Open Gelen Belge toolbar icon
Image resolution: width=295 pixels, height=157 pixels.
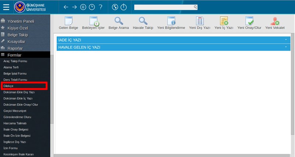click(x=69, y=23)
